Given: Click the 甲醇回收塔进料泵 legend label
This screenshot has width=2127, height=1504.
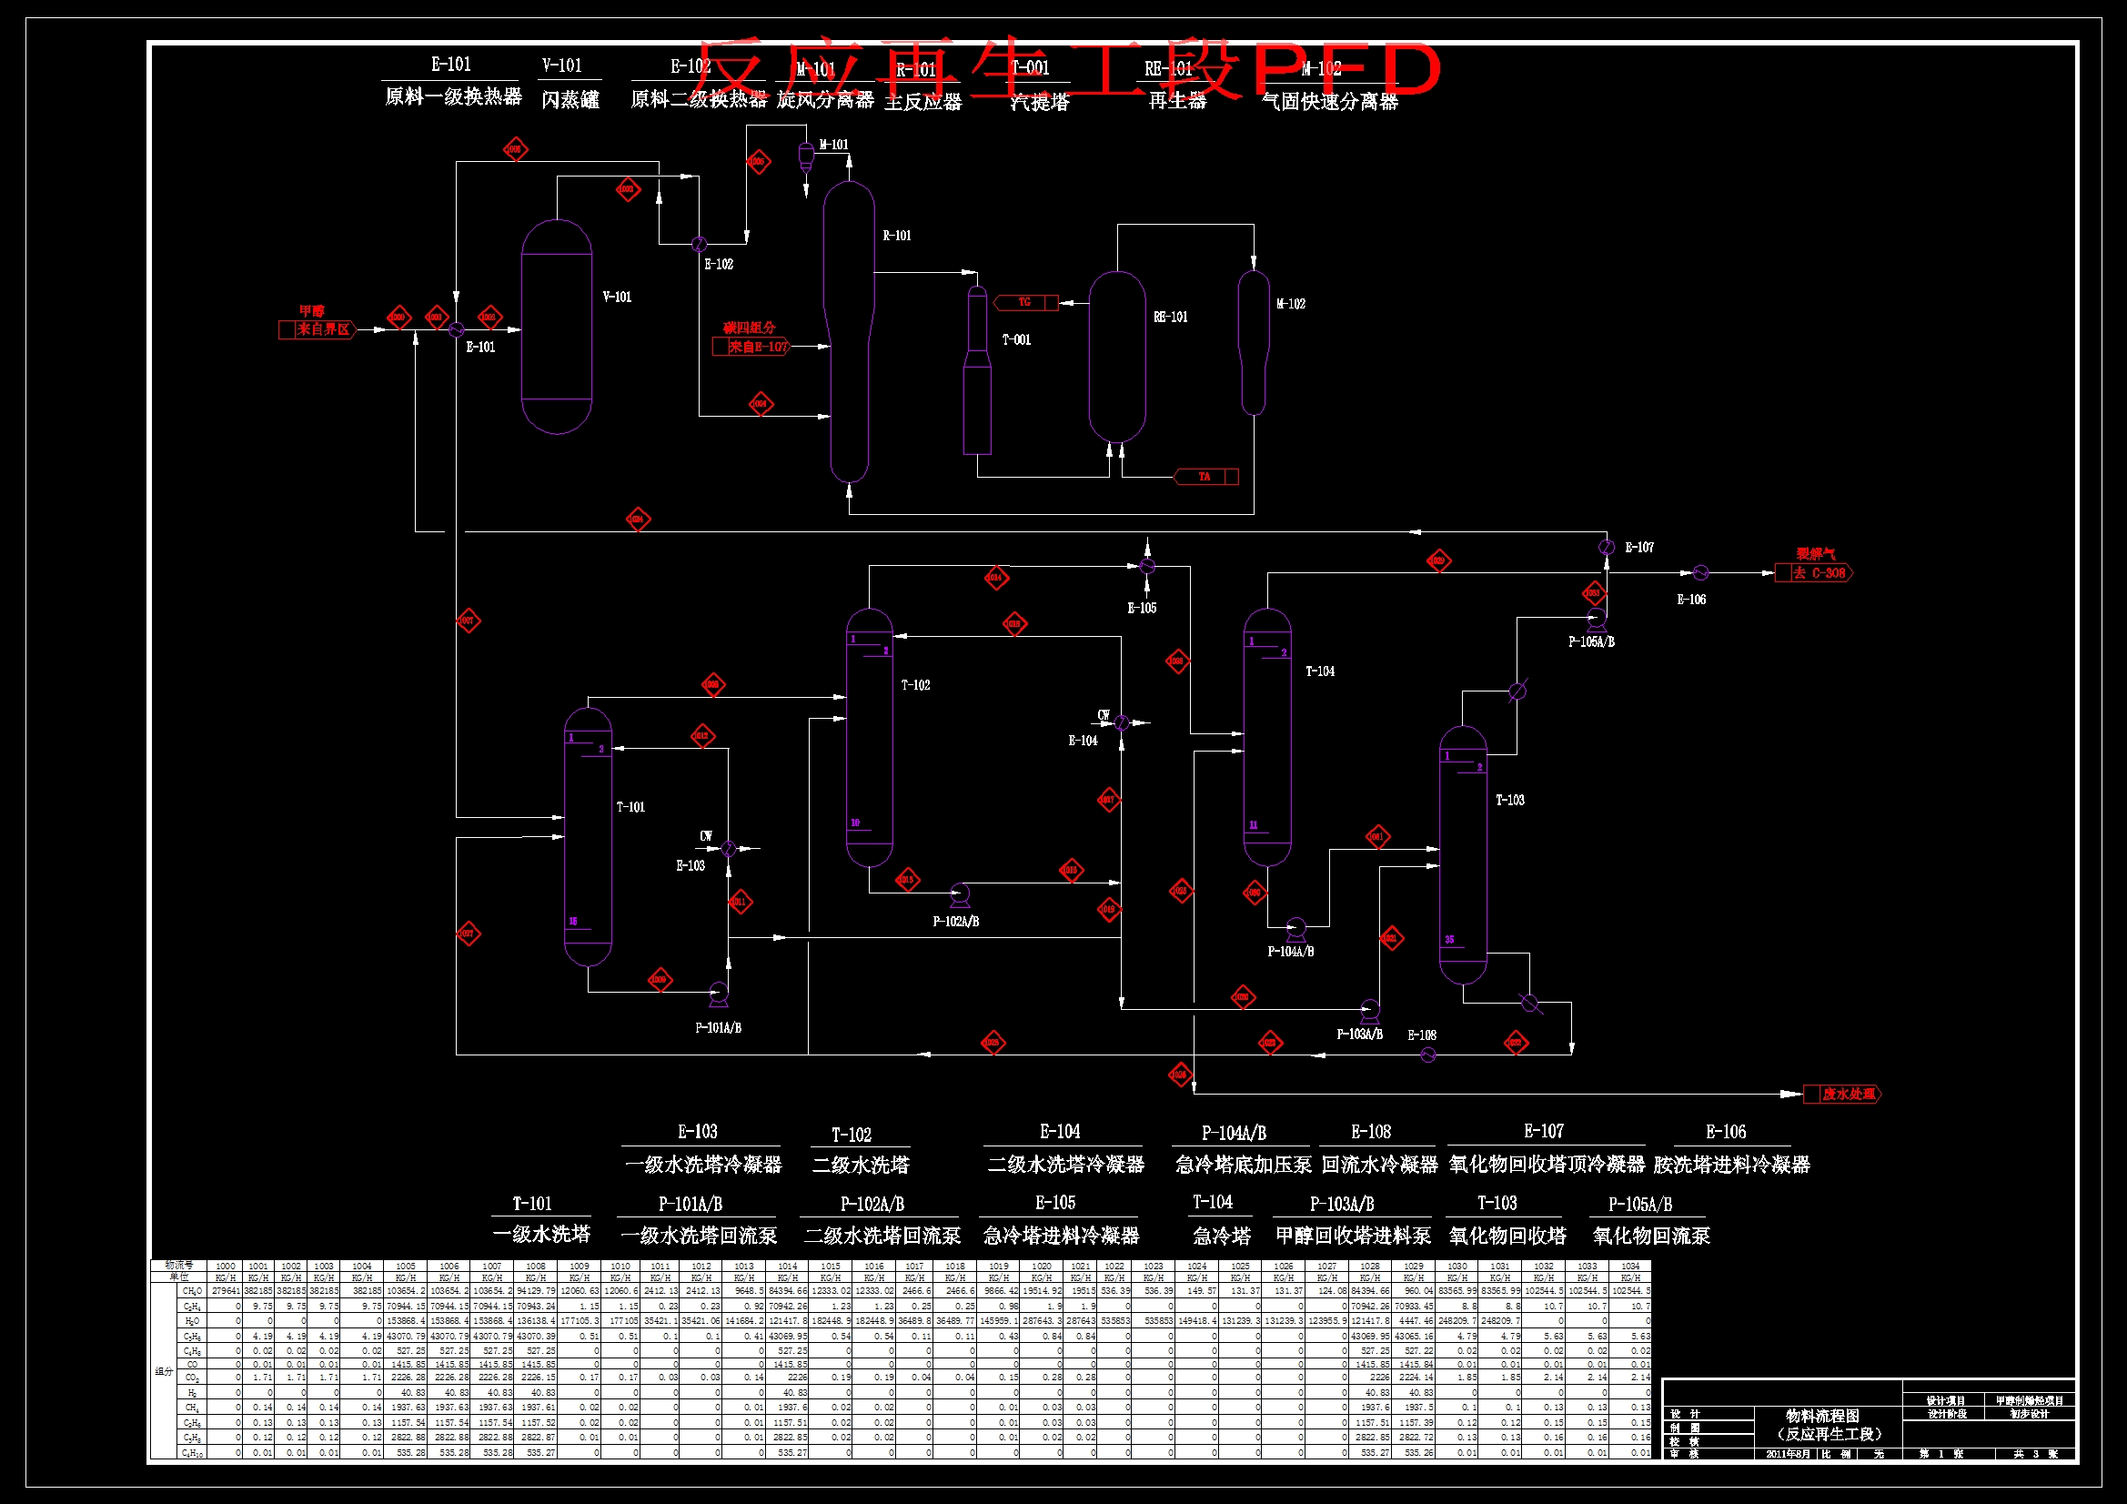Looking at the screenshot, I should click(x=1354, y=1237).
